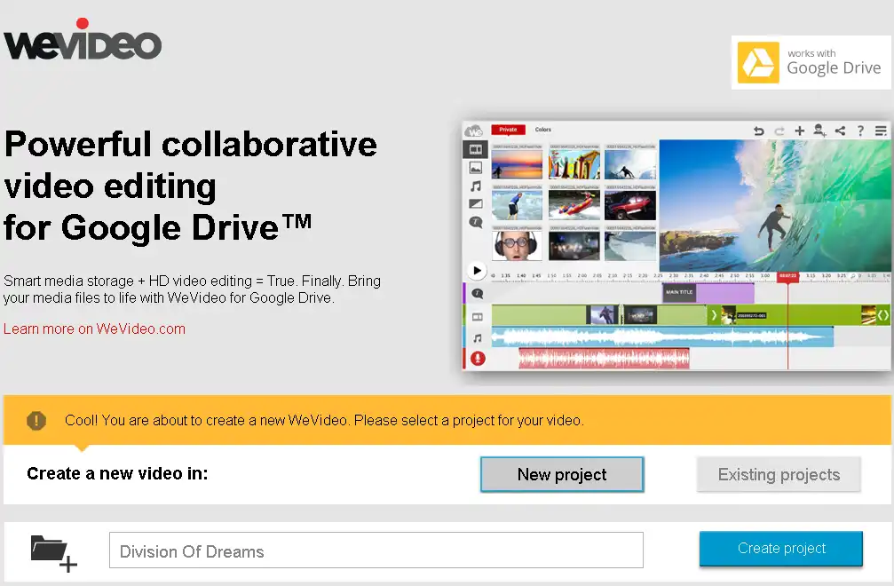Select the Colors tab in editor preview
This screenshot has width=894, height=586.
pos(542,130)
